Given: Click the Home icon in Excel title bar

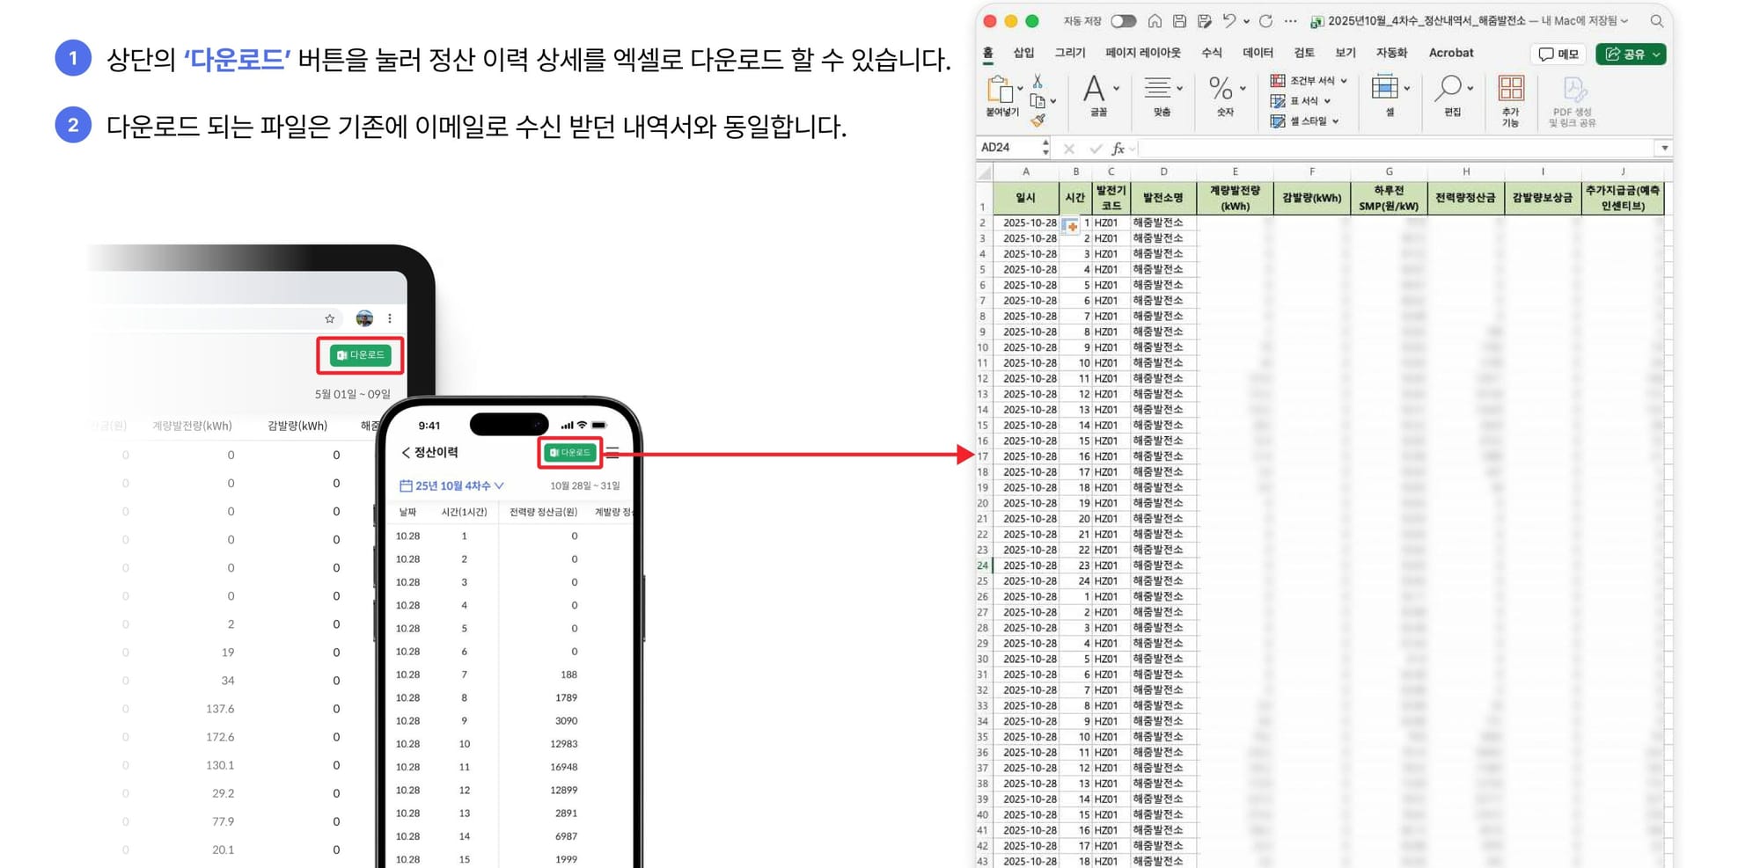Looking at the screenshot, I should (x=1155, y=21).
